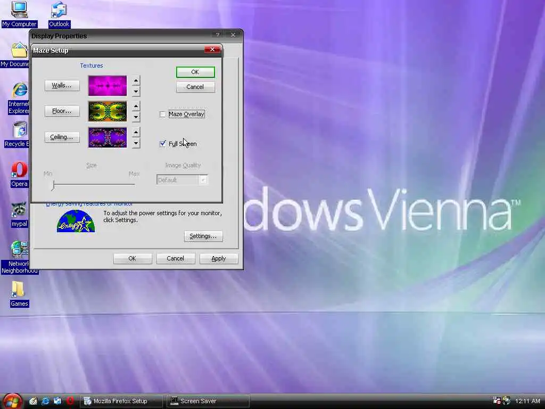Click Cancel in Display Properties
545x409 pixels.
point(175,258)
